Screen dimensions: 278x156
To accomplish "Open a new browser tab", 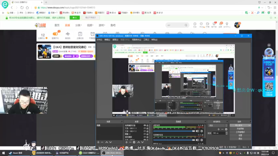I will [x=46, y=2].
